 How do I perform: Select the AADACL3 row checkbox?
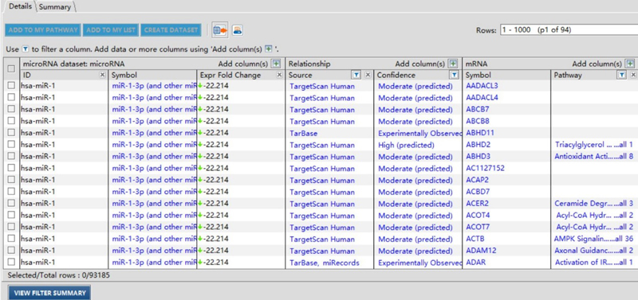(11, 85)
